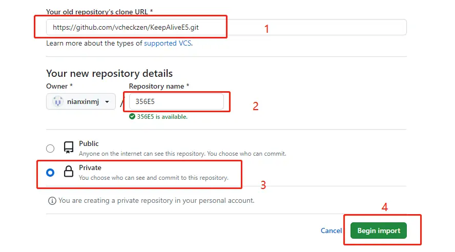This screenshot has height=252, width=455.
Task: Select the Private radio button
Action: pyautogui.click(x=50, y=173)
